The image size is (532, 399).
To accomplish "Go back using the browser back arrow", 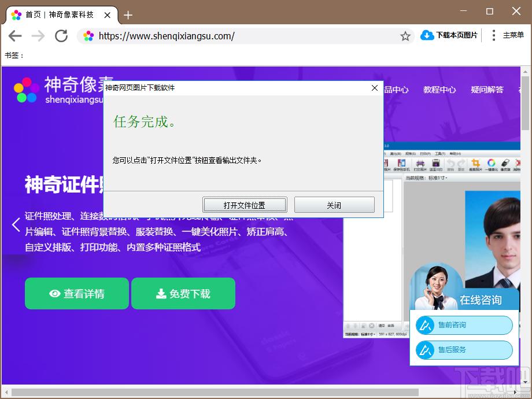I will click(x=15, y=36).
